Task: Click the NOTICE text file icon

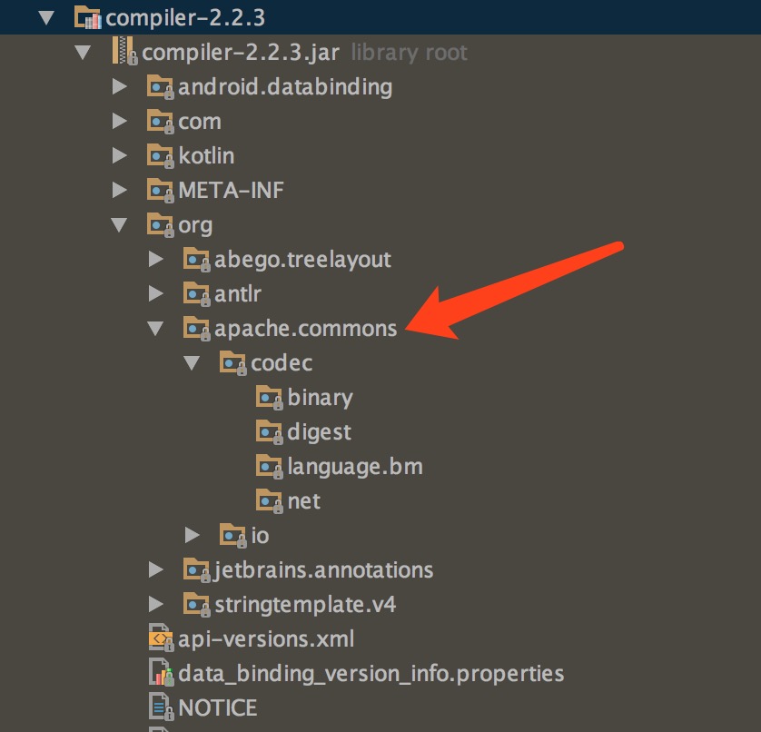Action: (x=160, y=707)
